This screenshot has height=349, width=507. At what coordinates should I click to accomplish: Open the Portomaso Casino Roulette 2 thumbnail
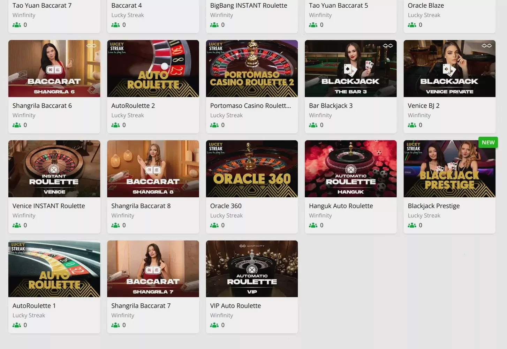[252, 68]
